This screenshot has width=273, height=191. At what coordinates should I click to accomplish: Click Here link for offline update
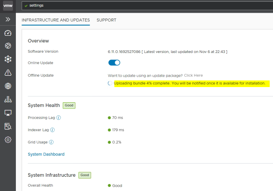point(193,75)
